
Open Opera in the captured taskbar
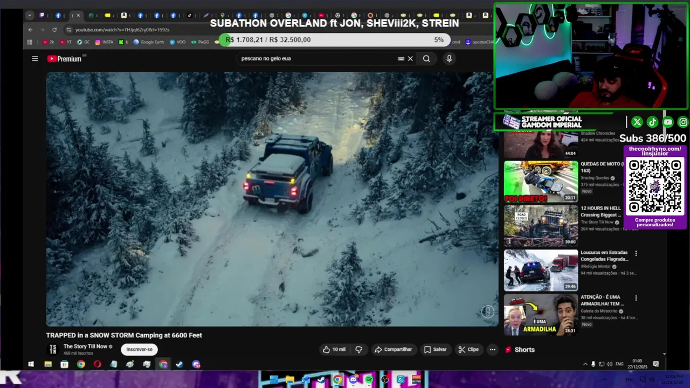click(97, 364)
